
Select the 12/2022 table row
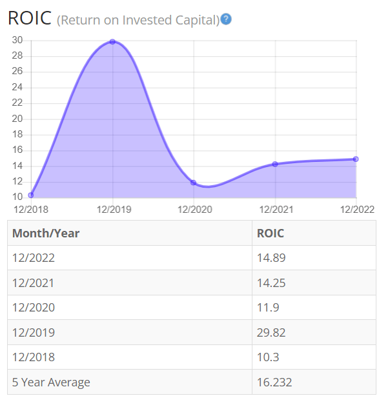tap(192, 258)
